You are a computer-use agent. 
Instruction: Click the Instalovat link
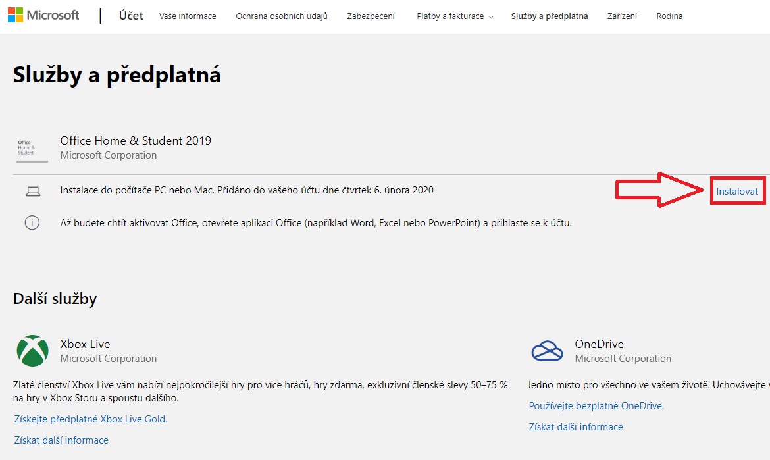coord(737,192)
